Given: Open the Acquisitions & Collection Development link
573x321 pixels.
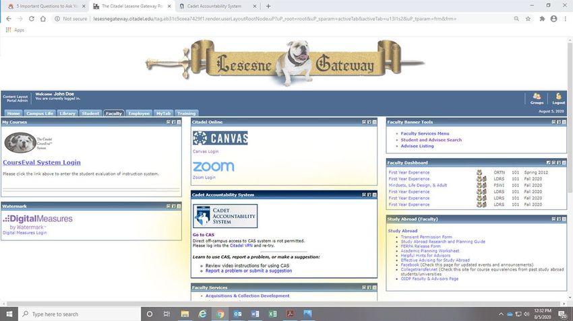Looking at the screenshot, I should click(x=247, y=296).
